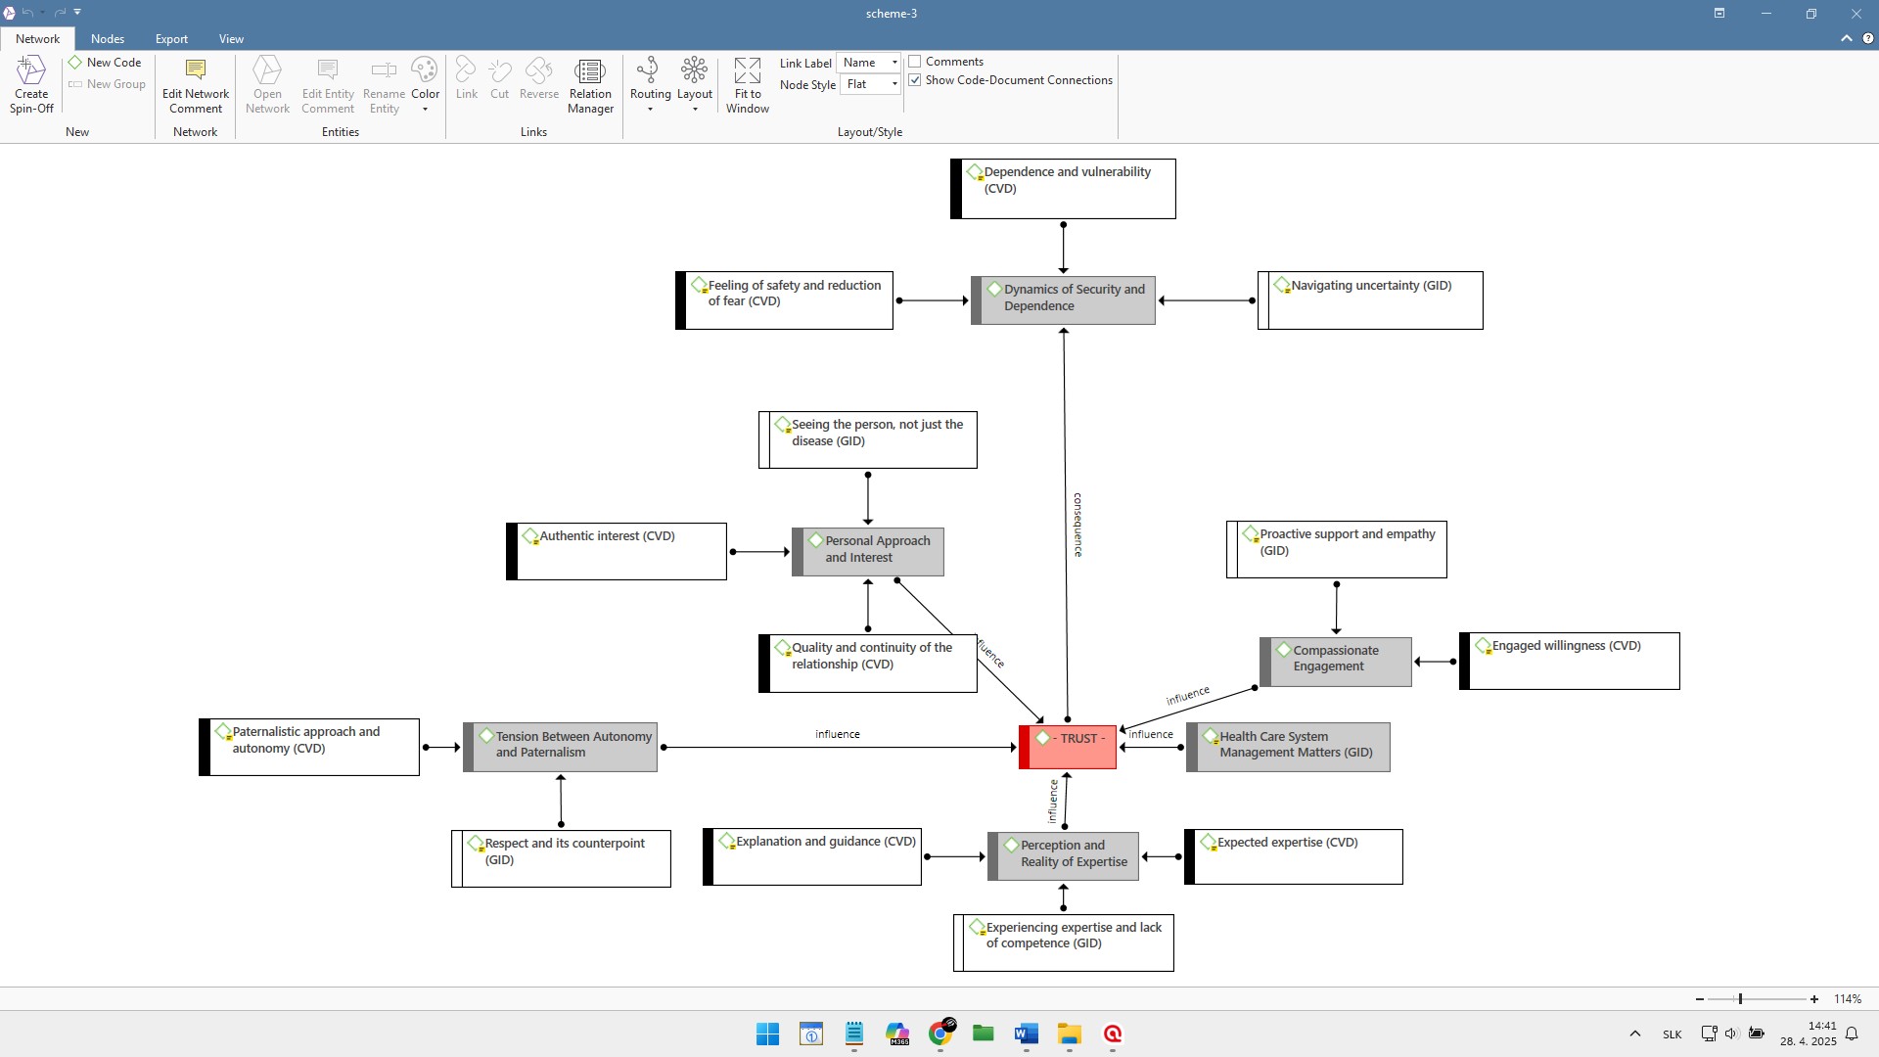The width and height of the screenshot is (1879, 1057).
Task: Select Tension Between Autonomy and Paternalism node
Action: pyautogui.click(x=560, y=747)
